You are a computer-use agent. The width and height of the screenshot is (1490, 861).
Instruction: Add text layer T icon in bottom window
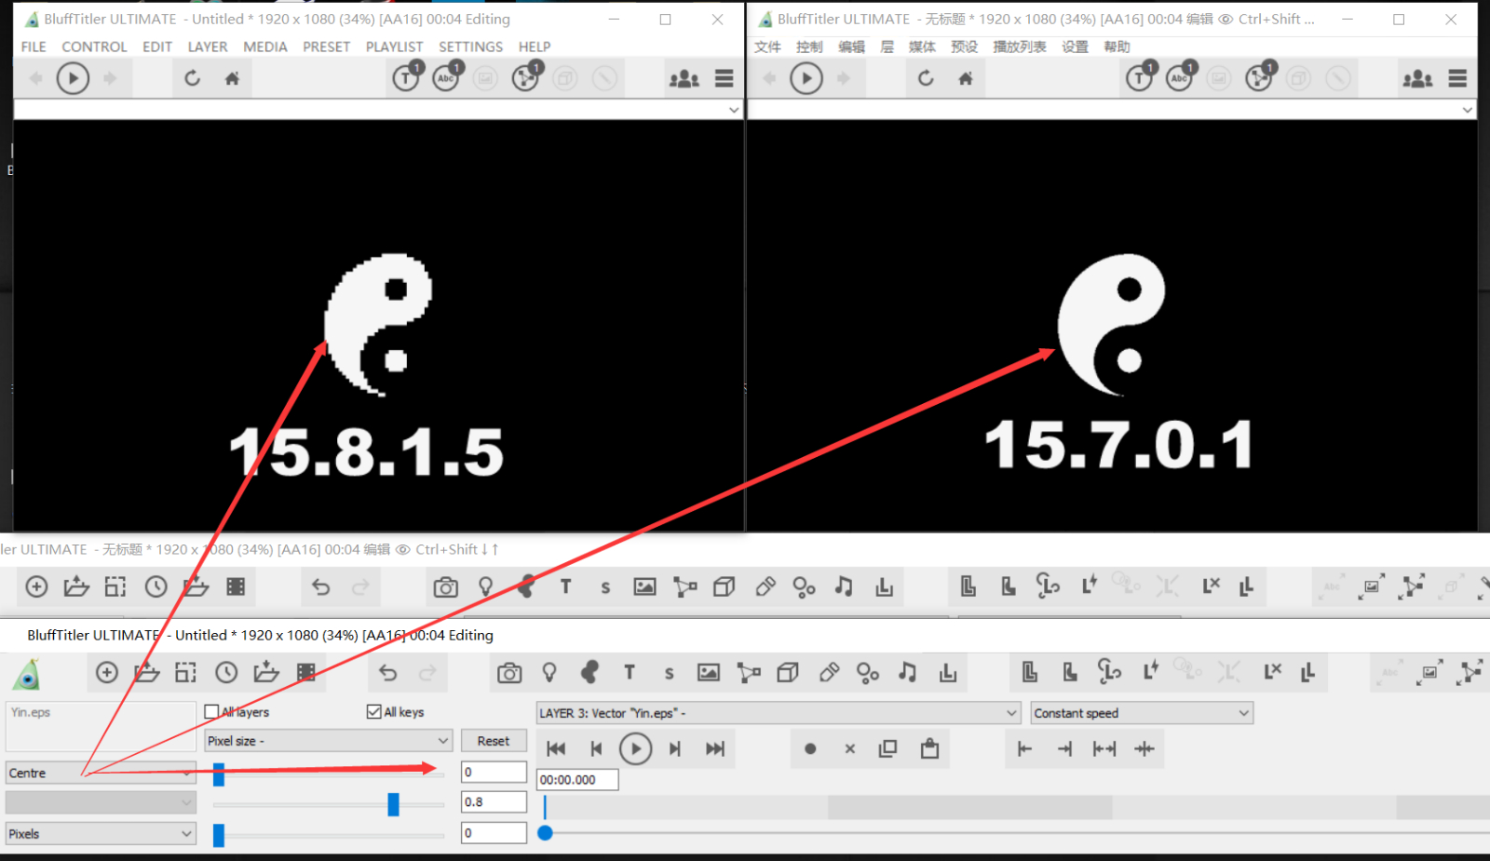coord(630,672)
